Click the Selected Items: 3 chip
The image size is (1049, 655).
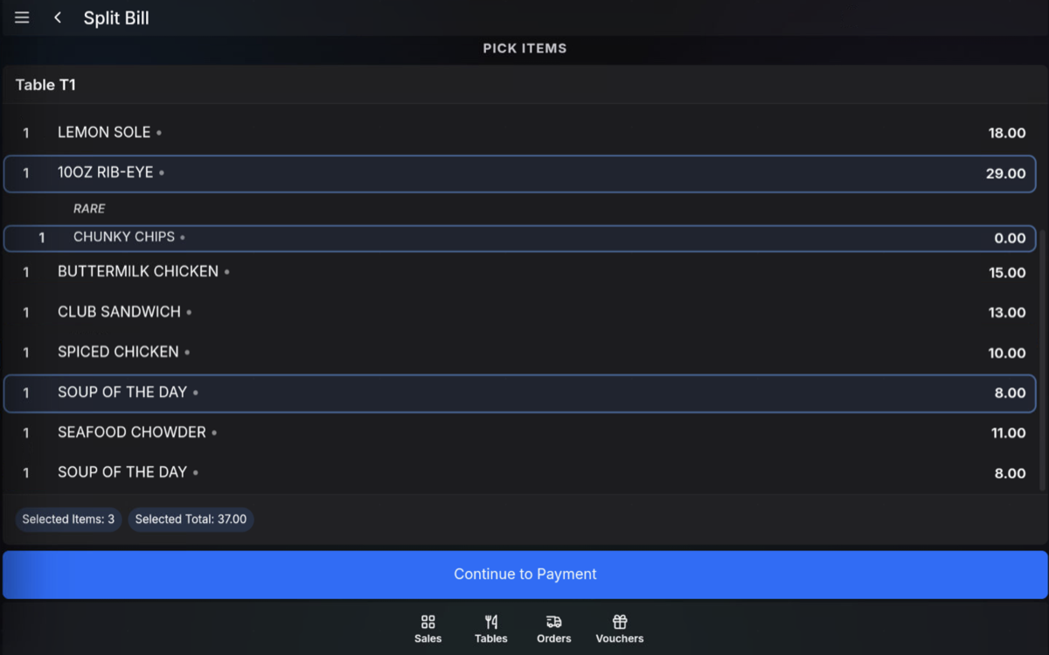point(68,519)
